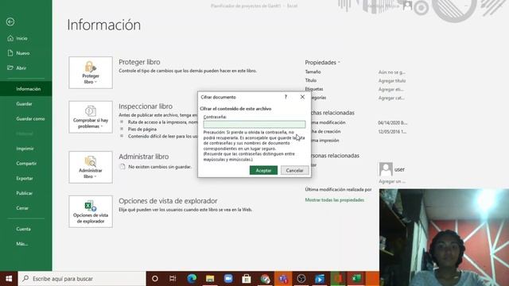Click the Pies de página list item
Screen dimensions: 509x286
142,129
